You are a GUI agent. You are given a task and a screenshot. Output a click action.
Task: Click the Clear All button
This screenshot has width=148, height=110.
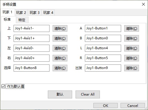pos(88,94)
